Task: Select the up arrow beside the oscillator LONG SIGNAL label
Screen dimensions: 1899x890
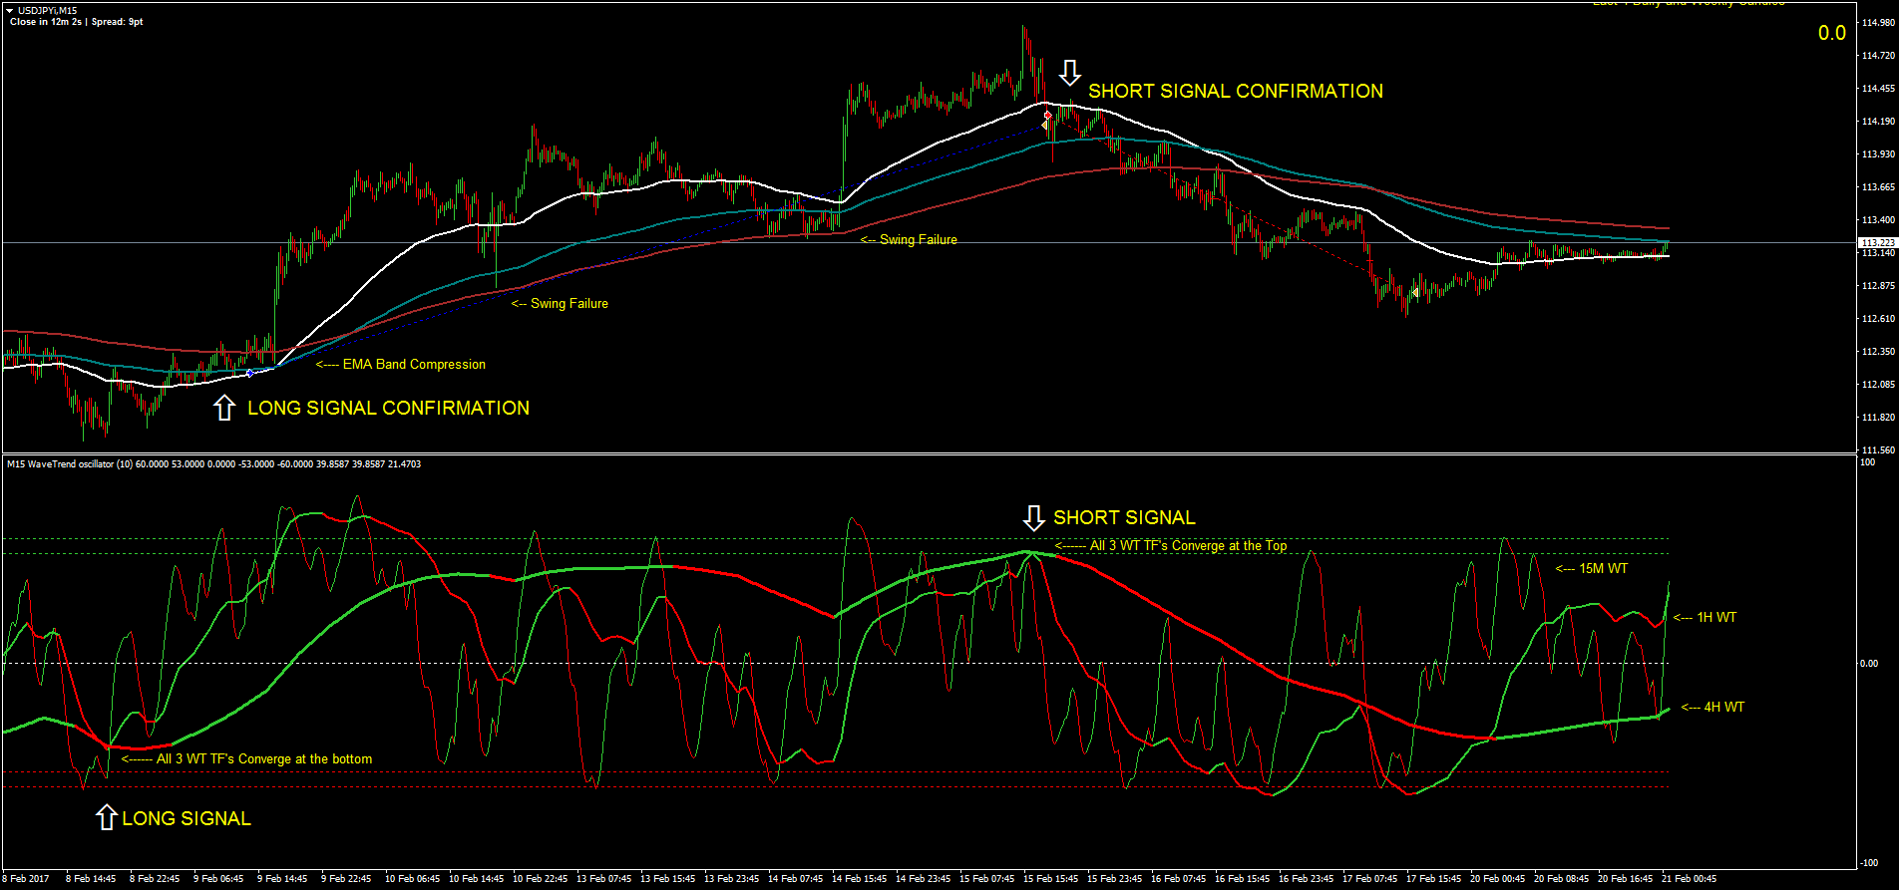Action: (106, 817)
